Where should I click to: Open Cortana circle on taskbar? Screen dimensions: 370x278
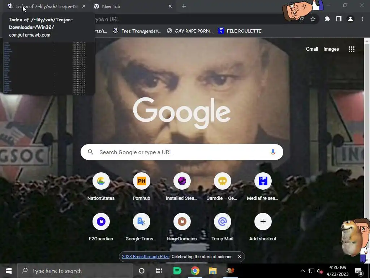pos(142,271)
